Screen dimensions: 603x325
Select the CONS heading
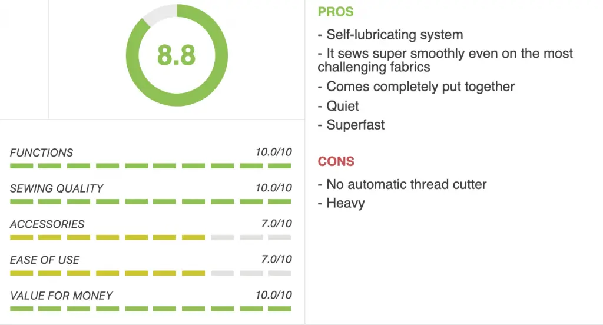[336, 161]
